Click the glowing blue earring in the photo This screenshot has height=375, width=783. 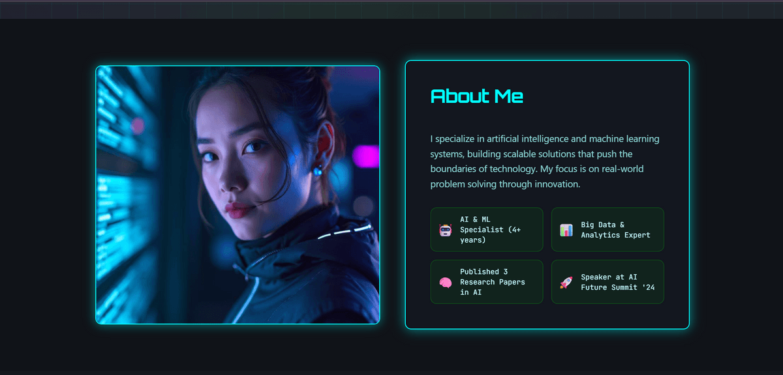coord(318,171)
